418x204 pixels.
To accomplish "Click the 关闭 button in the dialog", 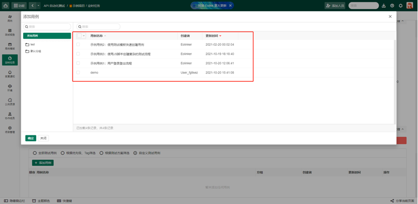I will click(43, 138).
